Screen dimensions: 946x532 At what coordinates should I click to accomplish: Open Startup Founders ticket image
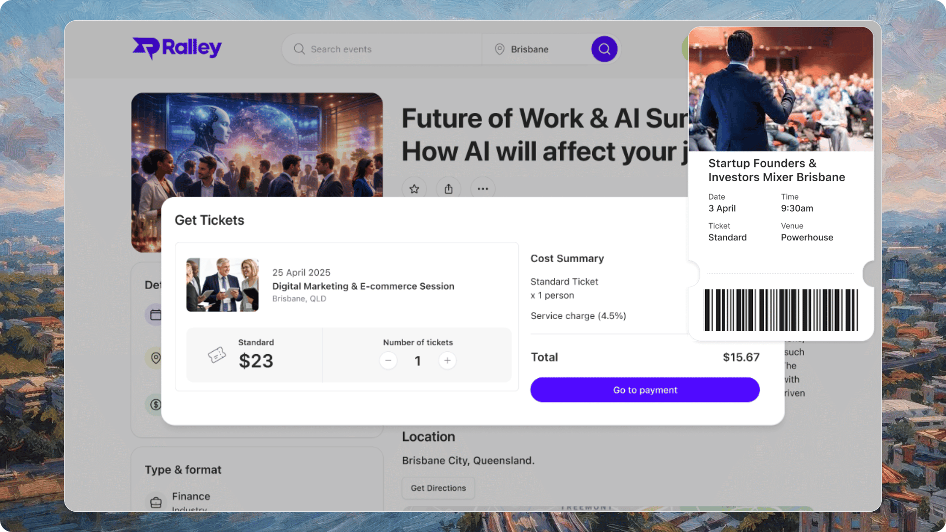tap(780, 89)
